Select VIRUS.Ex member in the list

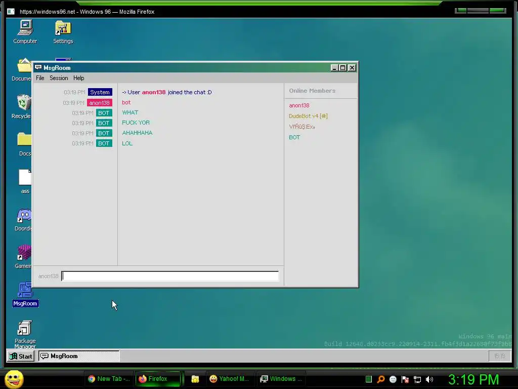[301, 127]
